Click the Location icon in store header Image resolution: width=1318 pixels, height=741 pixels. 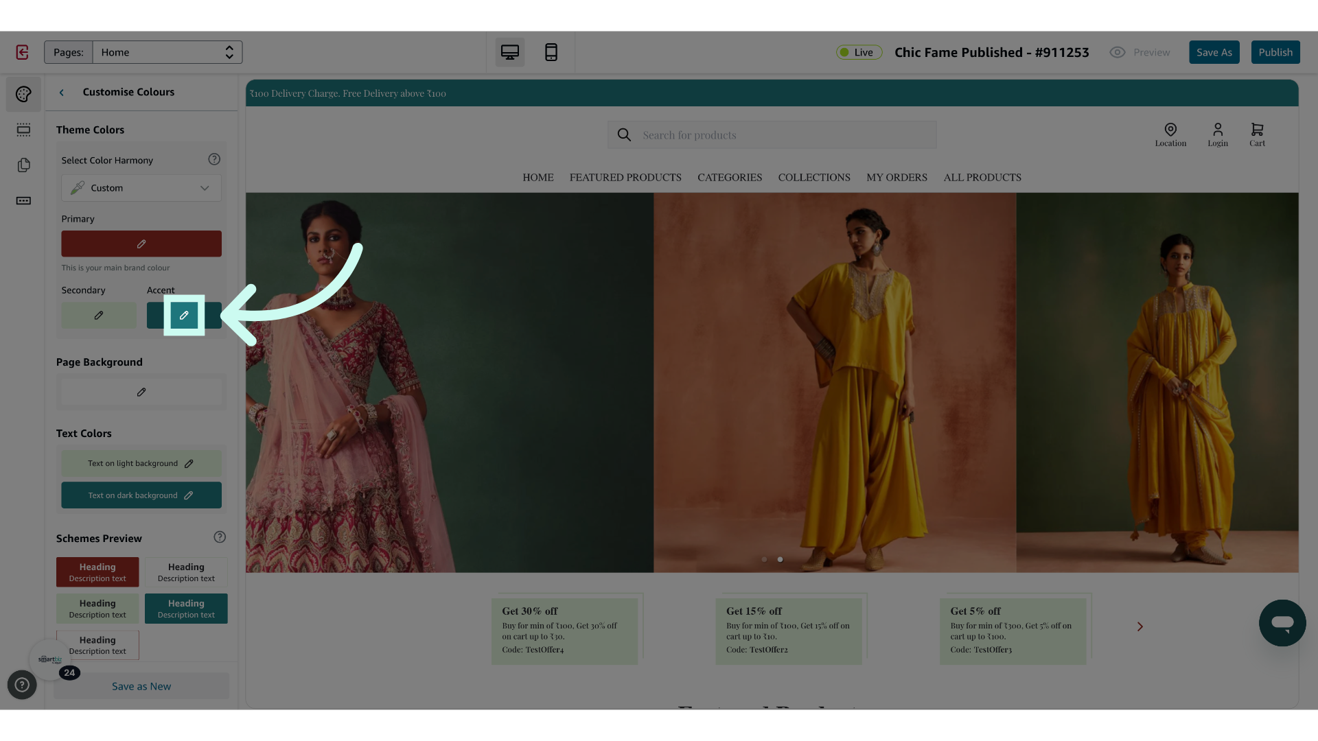(1170, 134)
